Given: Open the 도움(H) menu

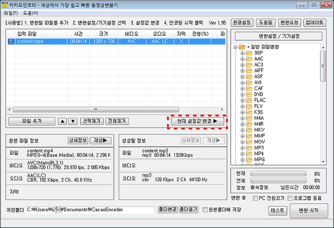Looking at the screenshot, I should tap(31, 13).
